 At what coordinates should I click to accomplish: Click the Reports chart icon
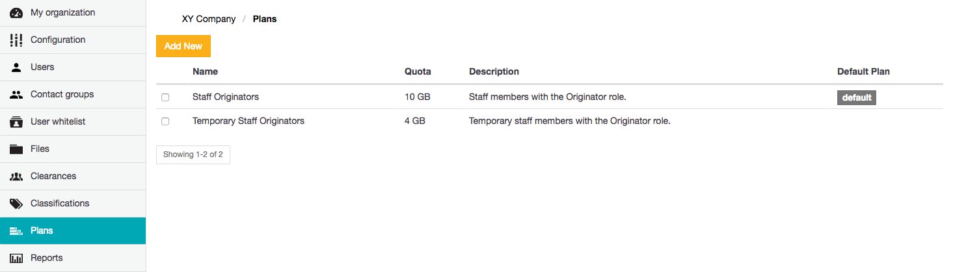17,258
